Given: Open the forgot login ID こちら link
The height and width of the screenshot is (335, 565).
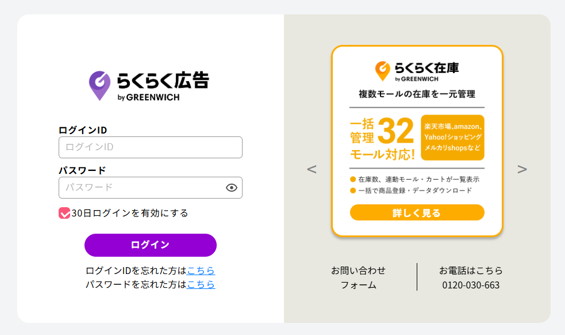Looking at the screenshot, I should coord(201,271).
